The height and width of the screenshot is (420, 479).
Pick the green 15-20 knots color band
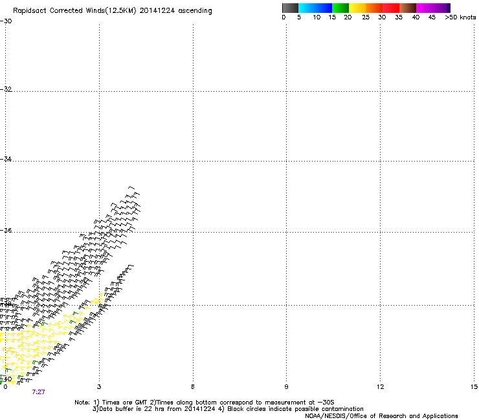point(340,8)
